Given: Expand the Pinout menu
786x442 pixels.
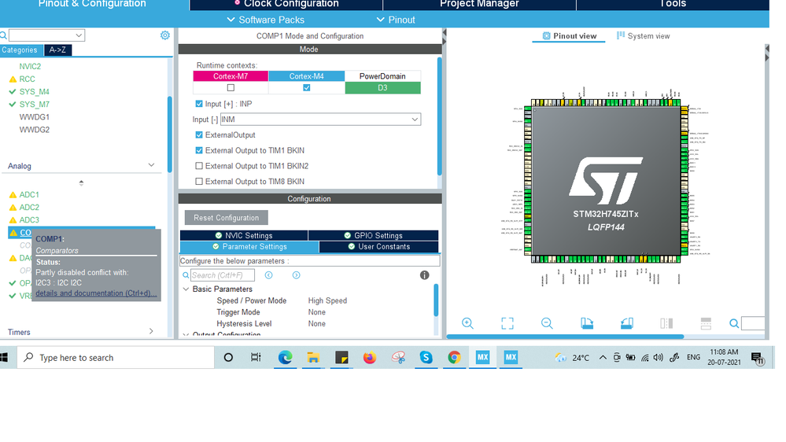Looking at the screenshot, I should click(x=396, y=20).
